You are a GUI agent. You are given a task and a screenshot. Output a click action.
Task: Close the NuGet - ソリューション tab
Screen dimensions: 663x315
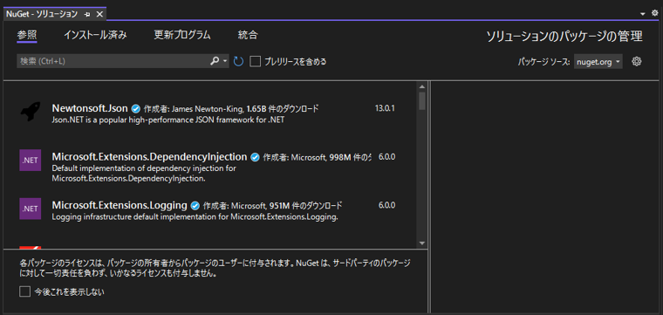click(99, 14)
